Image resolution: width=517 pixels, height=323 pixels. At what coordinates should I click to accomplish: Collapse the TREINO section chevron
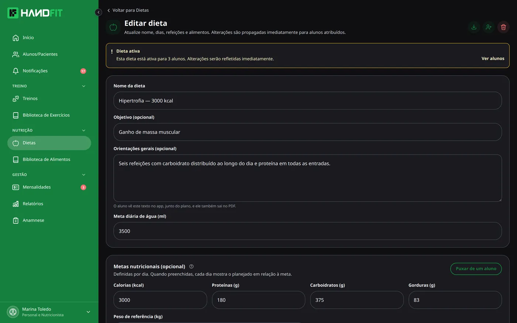[83, 86]
